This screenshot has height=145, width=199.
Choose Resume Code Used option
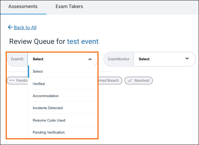[x=63, y=120]
